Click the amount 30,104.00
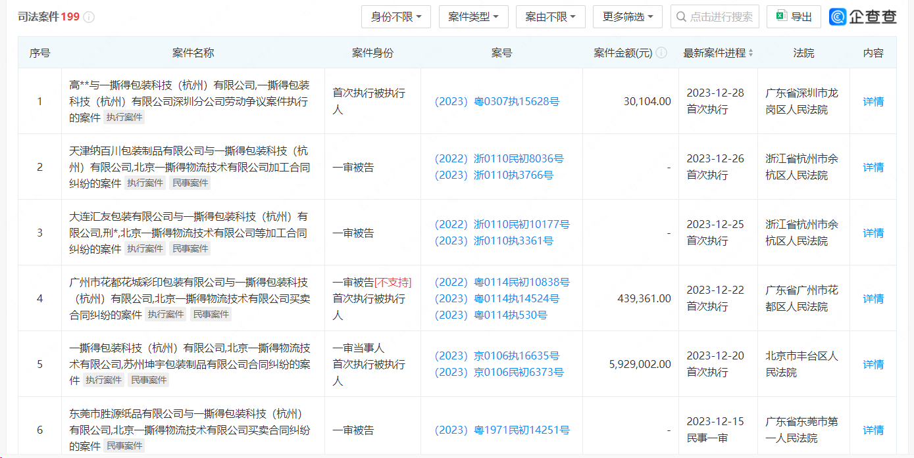Viewport: 914px width, 458px height. pyautogui.click(x=647, y=101)
